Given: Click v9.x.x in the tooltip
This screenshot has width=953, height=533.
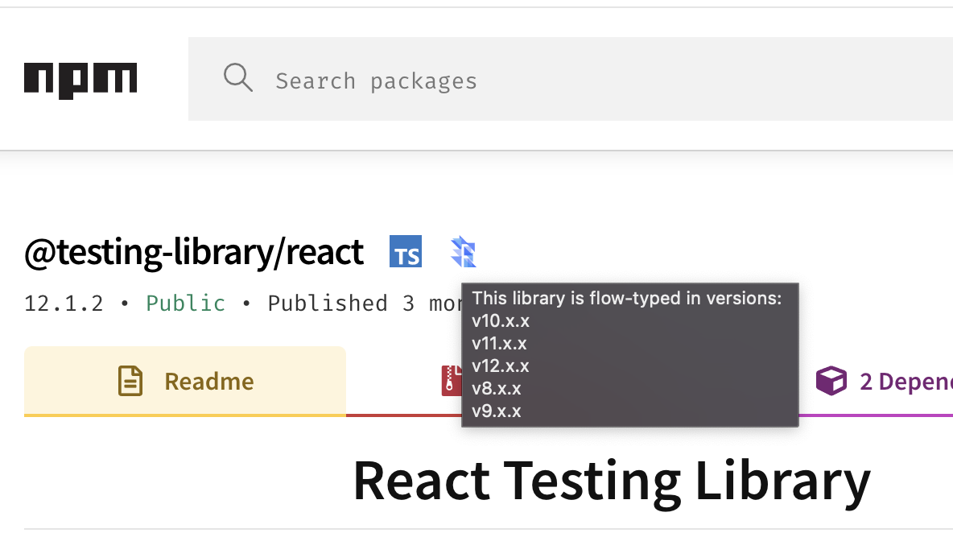Looking at the screenshot, I should [497, 411].
